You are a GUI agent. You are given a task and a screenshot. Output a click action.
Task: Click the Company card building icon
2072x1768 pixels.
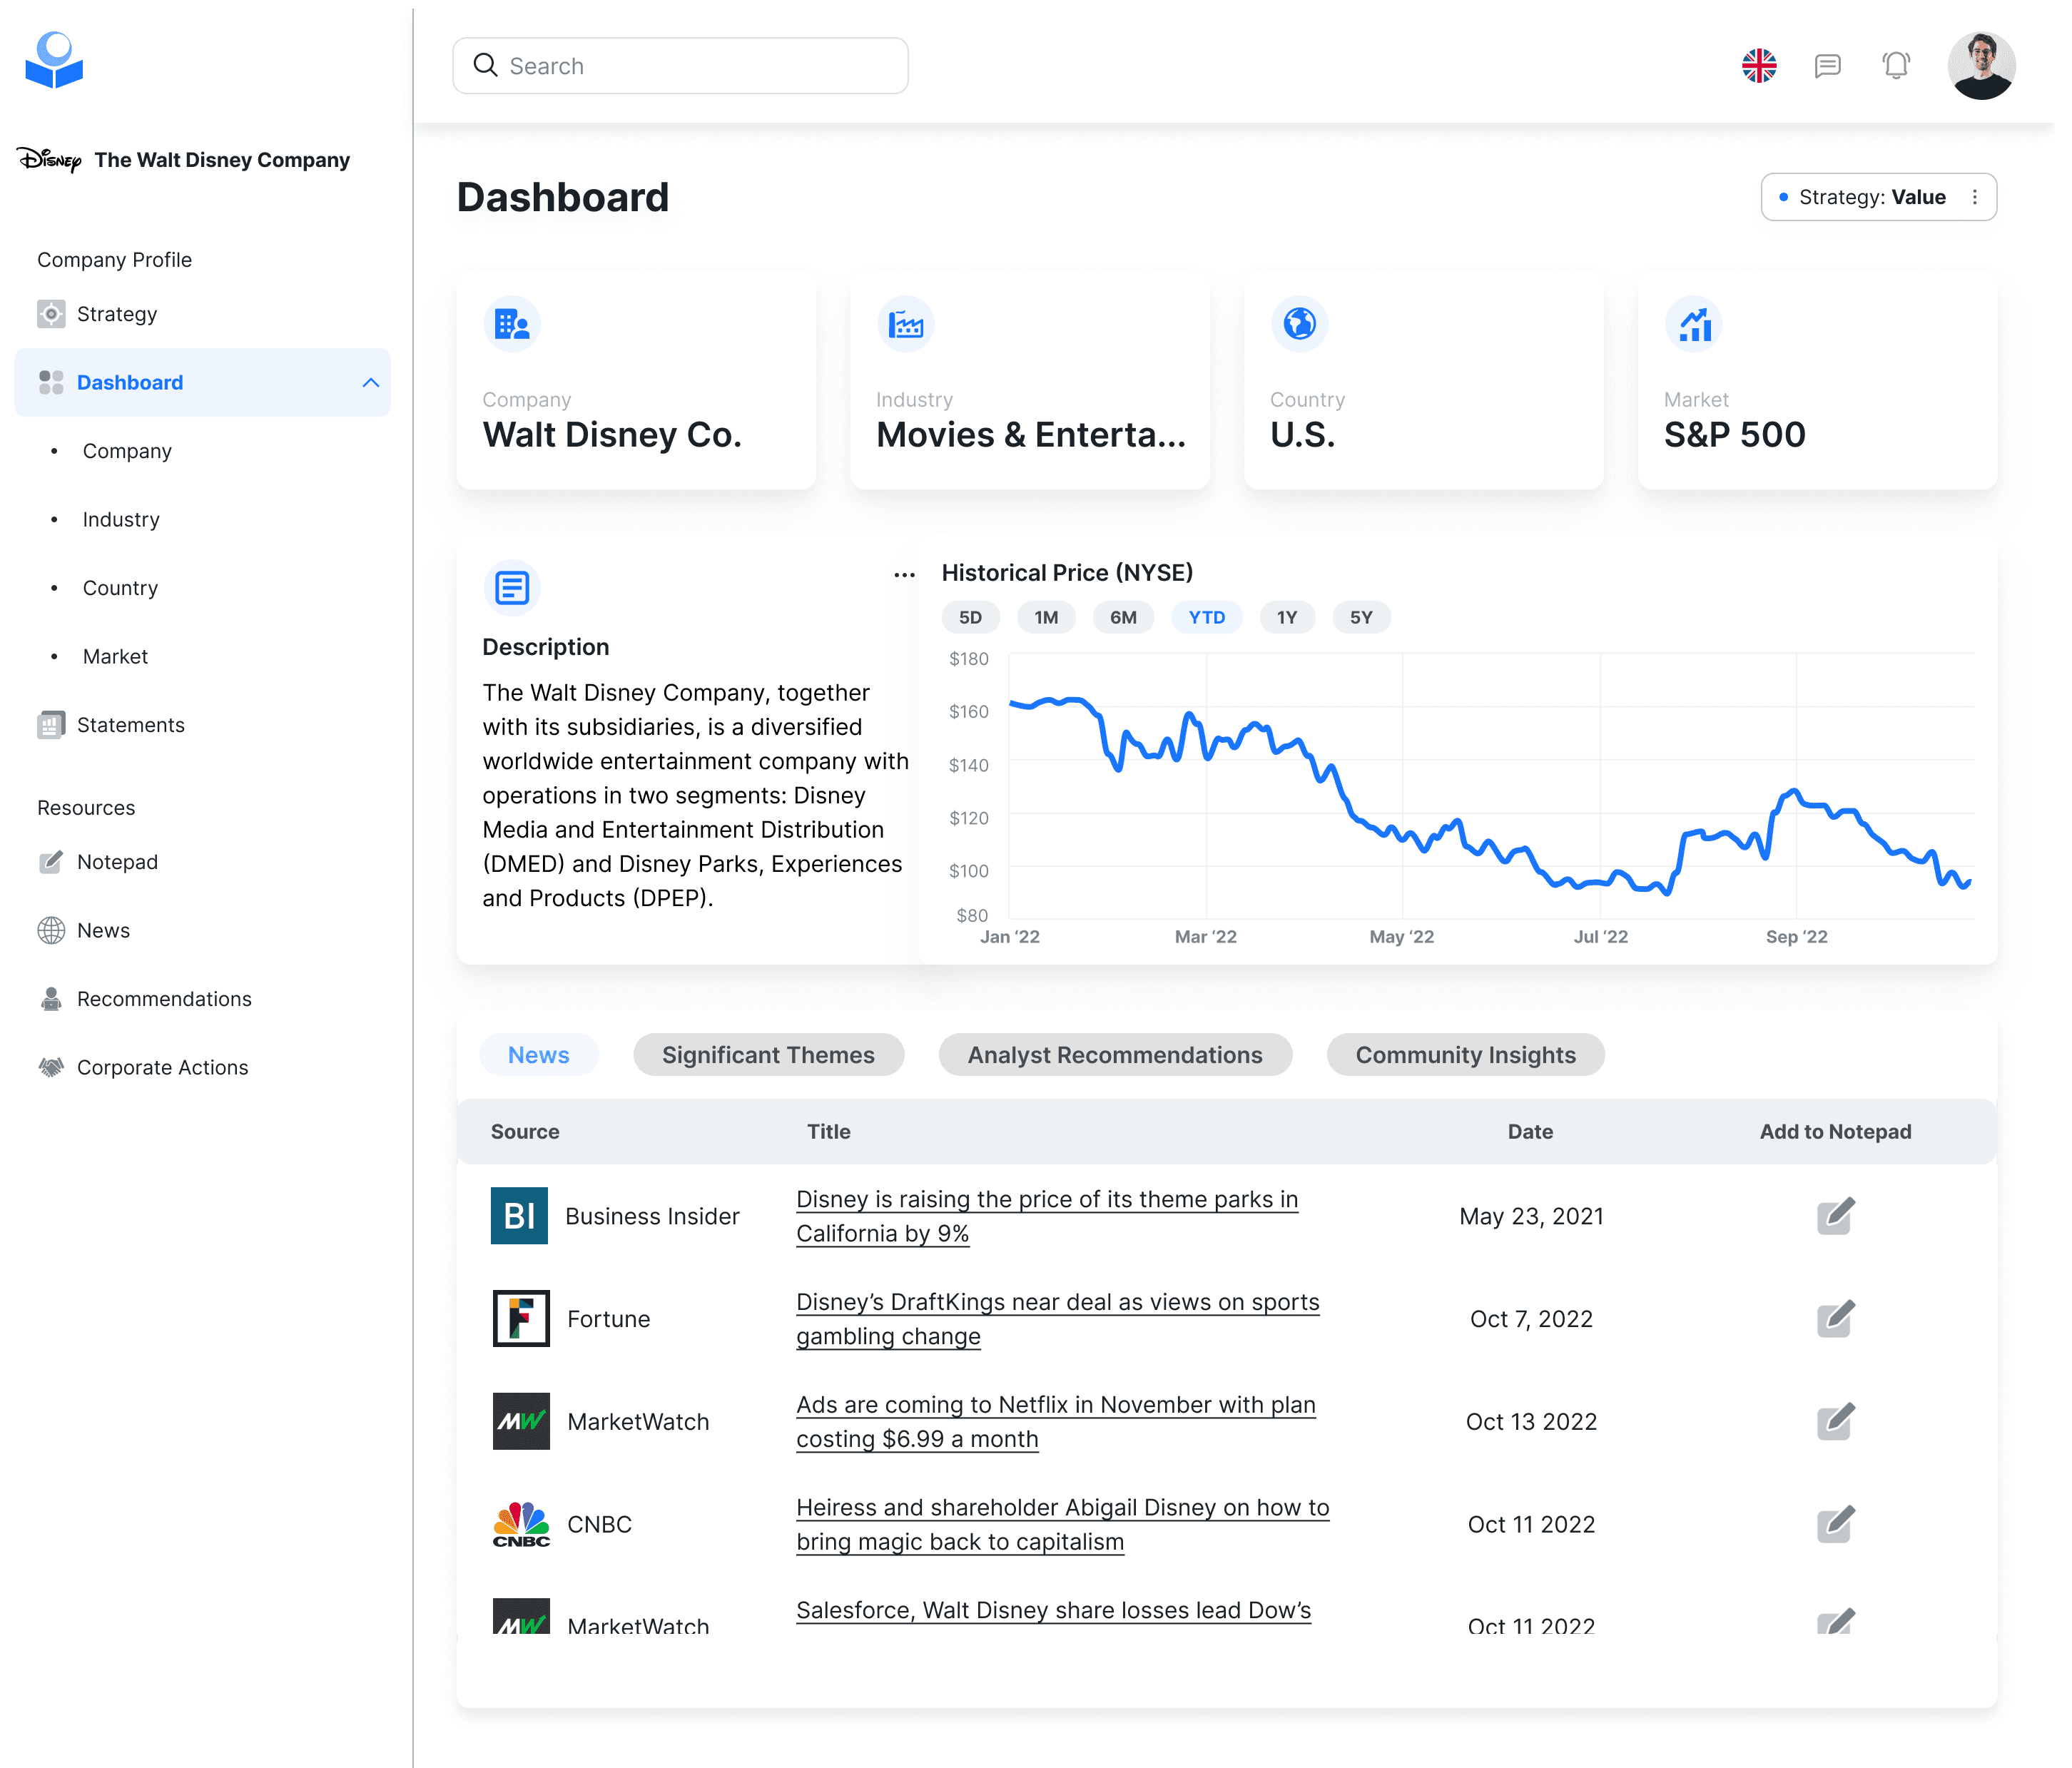click(x=512, y=324)
